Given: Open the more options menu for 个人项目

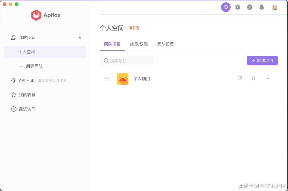Looking at the screenshot, I should coord(267,78).
